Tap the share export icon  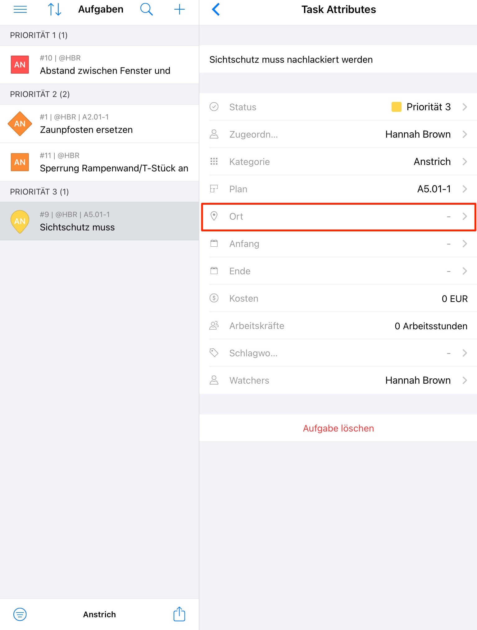click(179, 614)
